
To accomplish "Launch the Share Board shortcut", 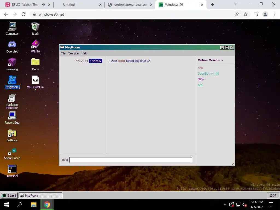I will 12,154.
